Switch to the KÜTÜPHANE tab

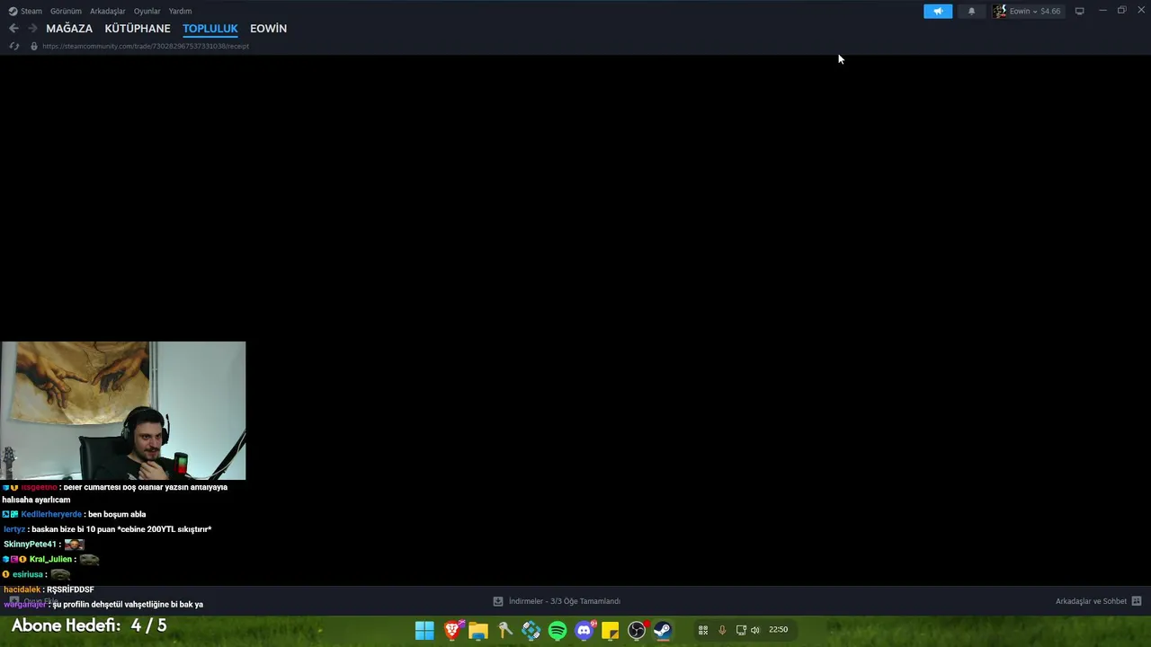pyautogui.click(x=138, y=29)
